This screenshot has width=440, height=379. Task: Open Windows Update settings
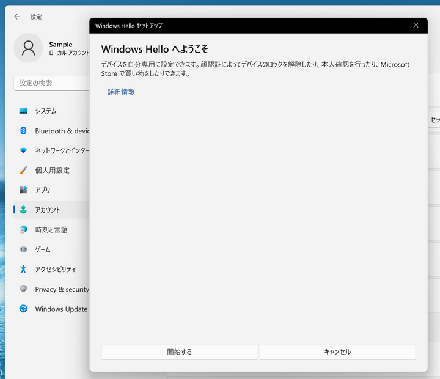[51, 309]
